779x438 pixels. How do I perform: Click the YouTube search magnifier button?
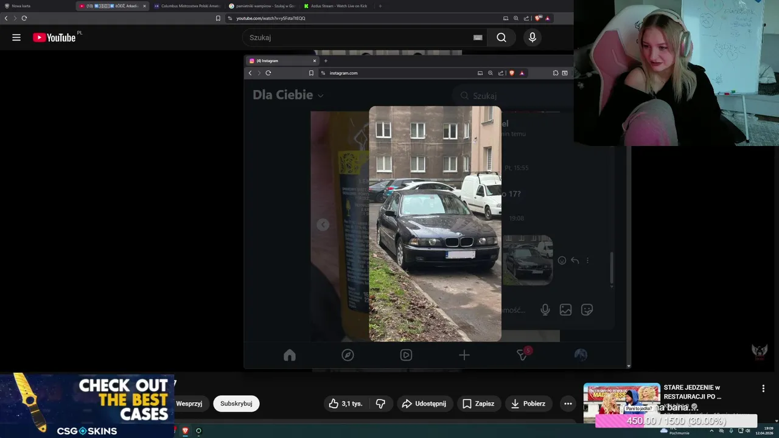point(501,38)
